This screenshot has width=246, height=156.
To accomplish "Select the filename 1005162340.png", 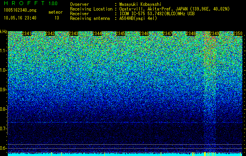I will 20,11.
